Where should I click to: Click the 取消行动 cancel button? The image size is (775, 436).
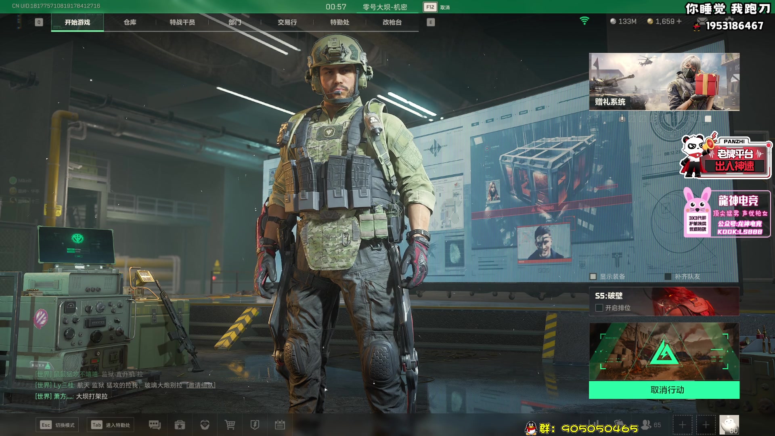tap(664, 390)
